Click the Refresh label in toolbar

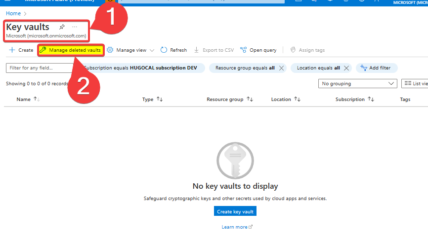click(x=178, y=50)
